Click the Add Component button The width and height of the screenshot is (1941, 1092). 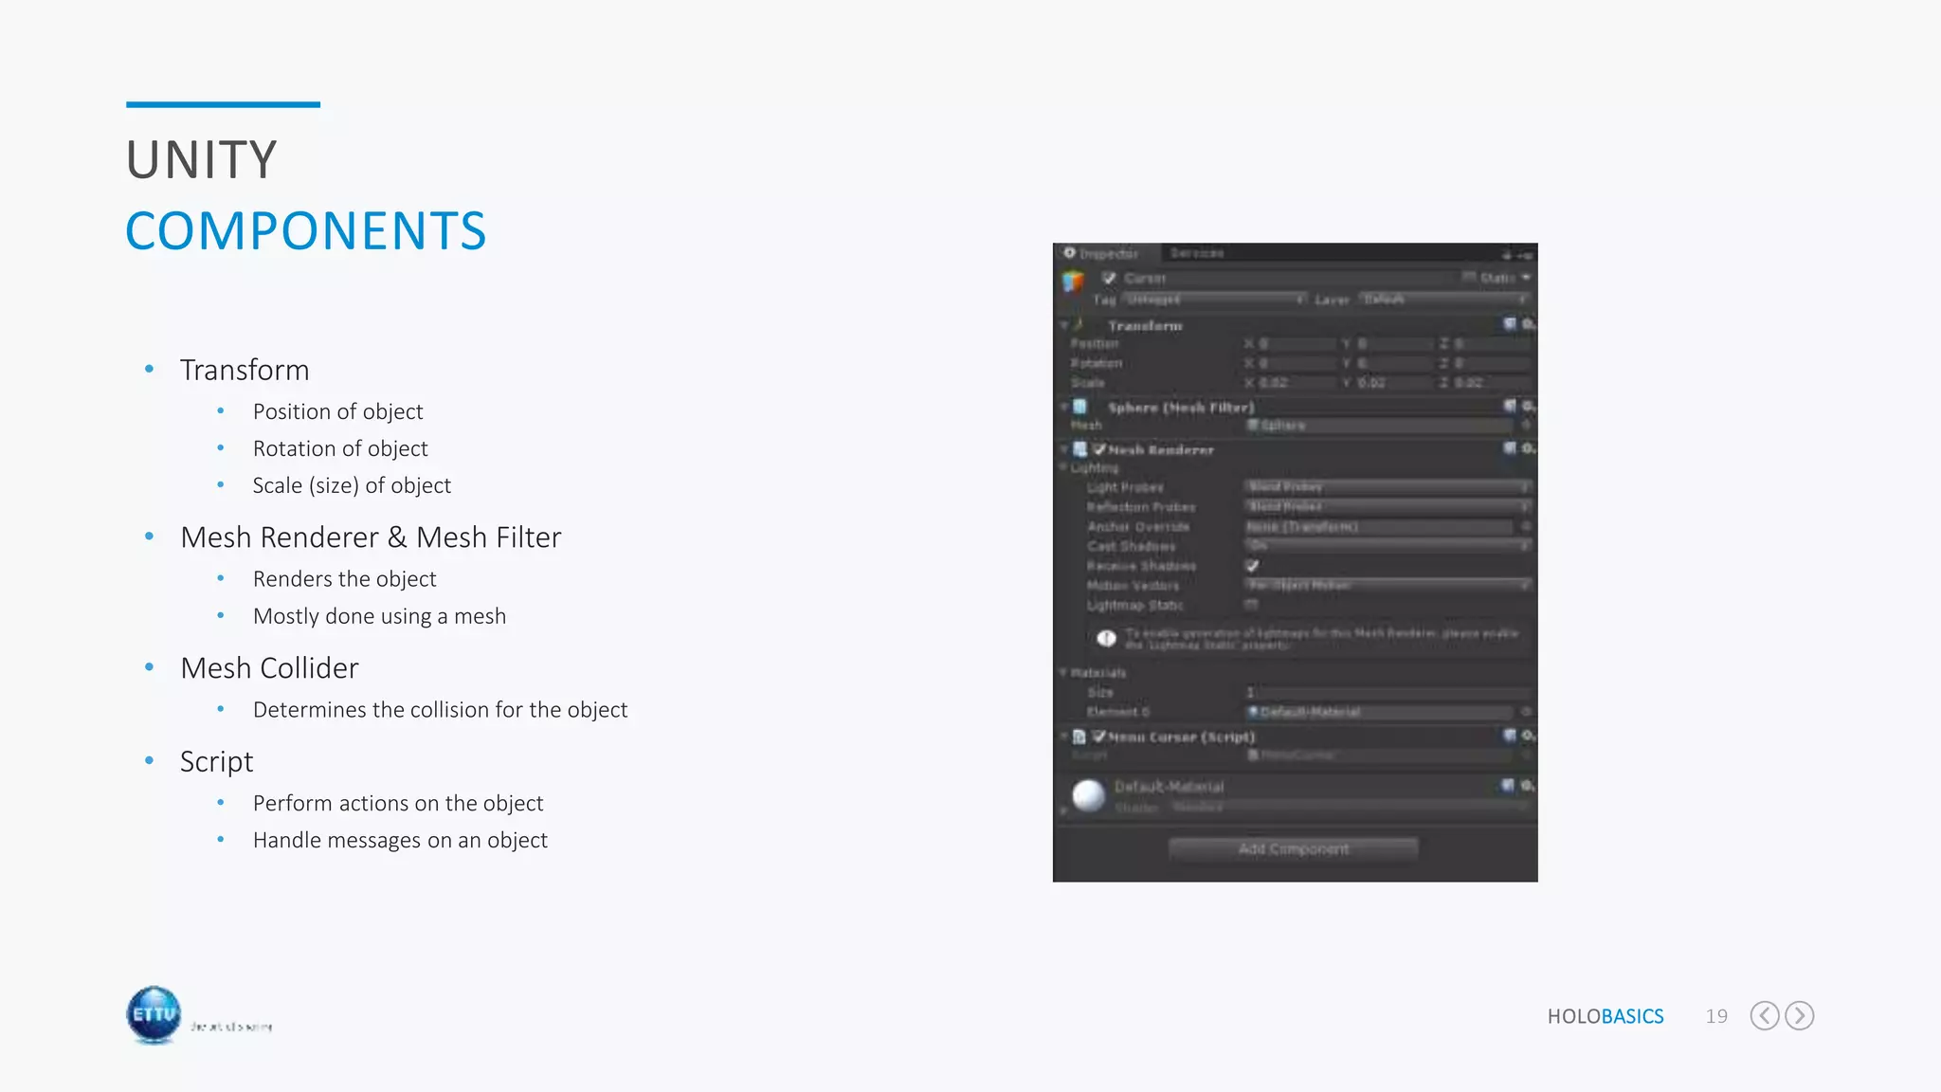pos(1293,848)
